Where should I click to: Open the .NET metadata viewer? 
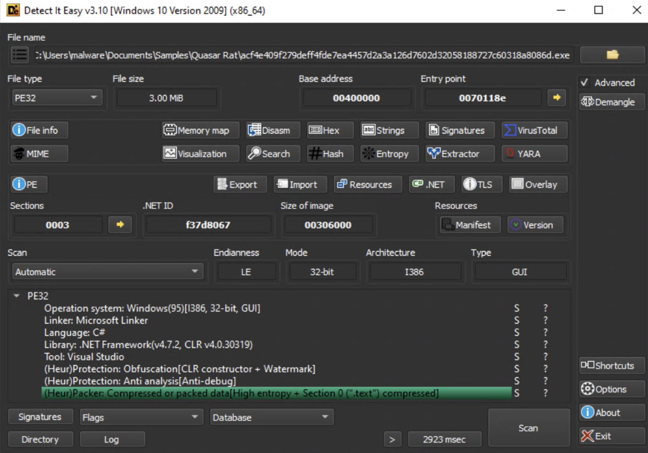click(x=432, y=184)
